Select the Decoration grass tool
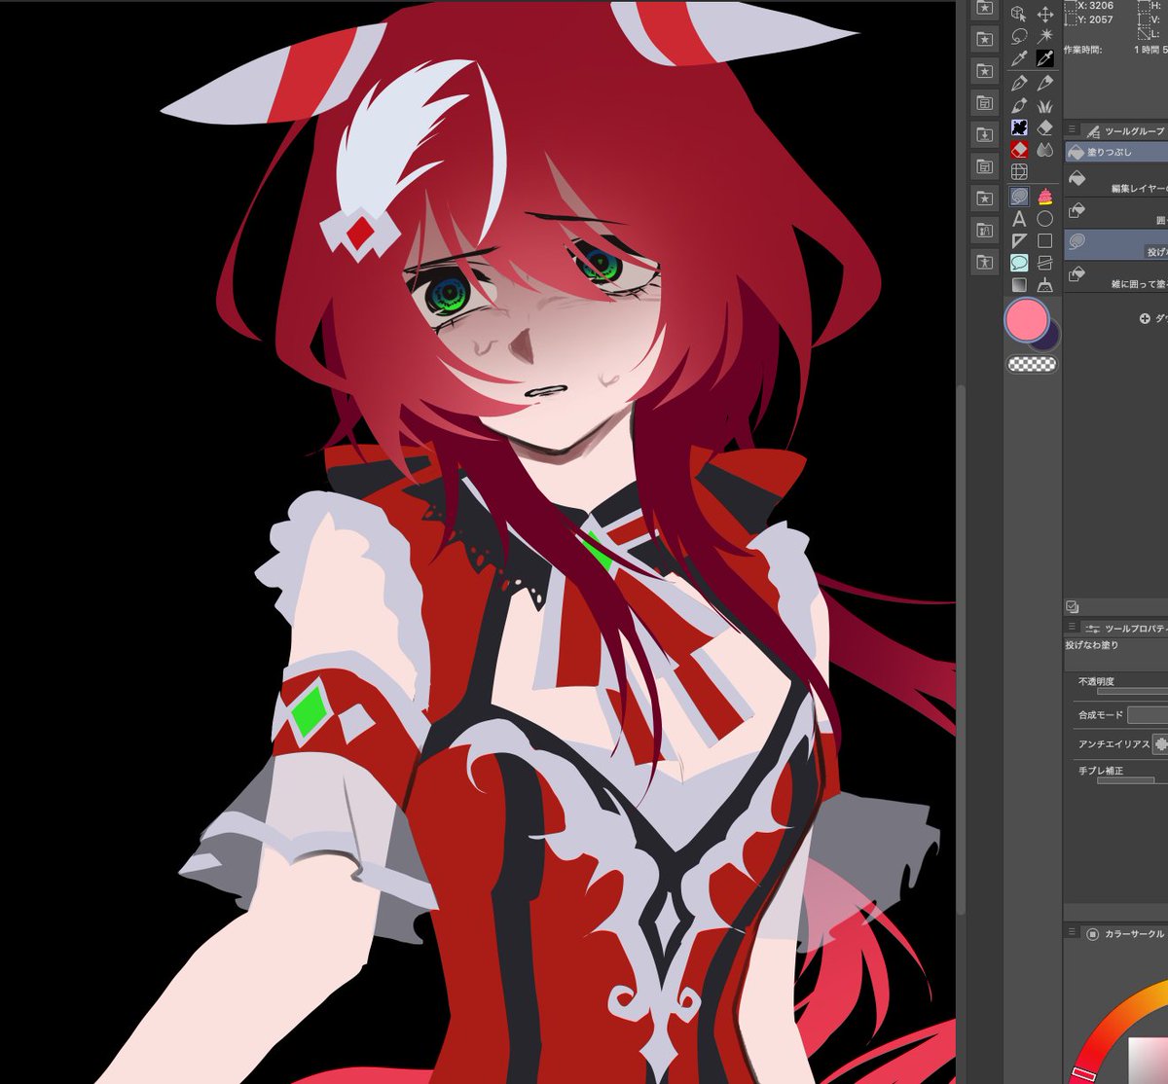Image resolution: width=1168 pixels, height=1084 pixels. pos(1045,105)
